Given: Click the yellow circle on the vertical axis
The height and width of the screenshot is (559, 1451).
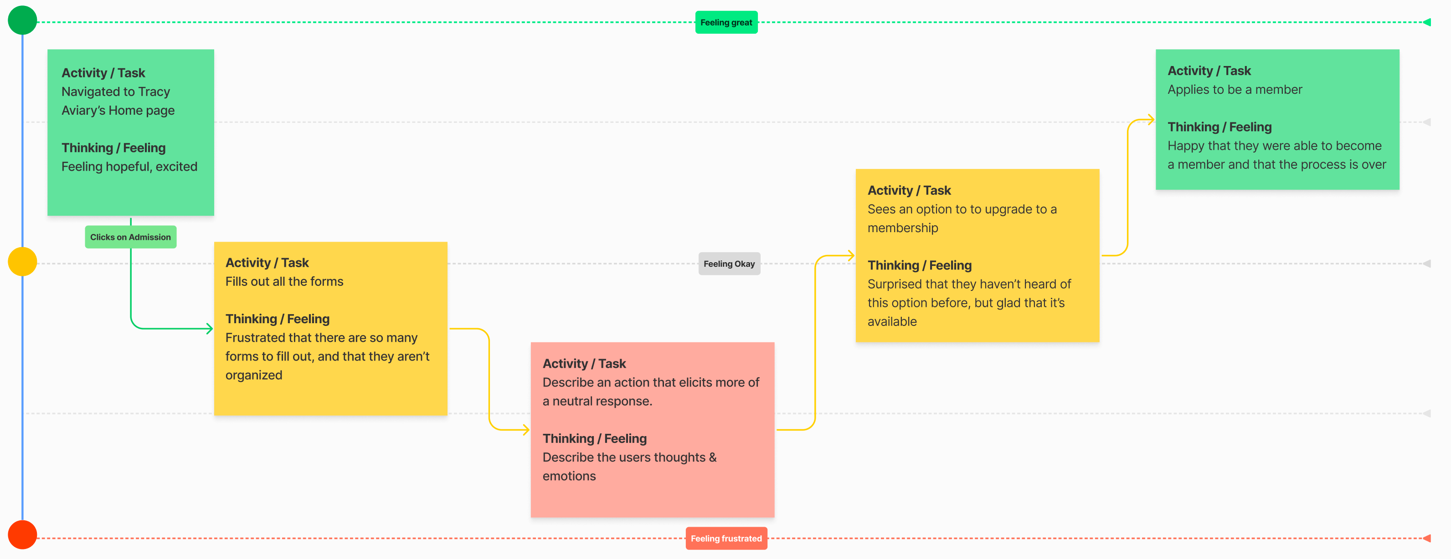Looking at the screenshot, I should point(22,261).
